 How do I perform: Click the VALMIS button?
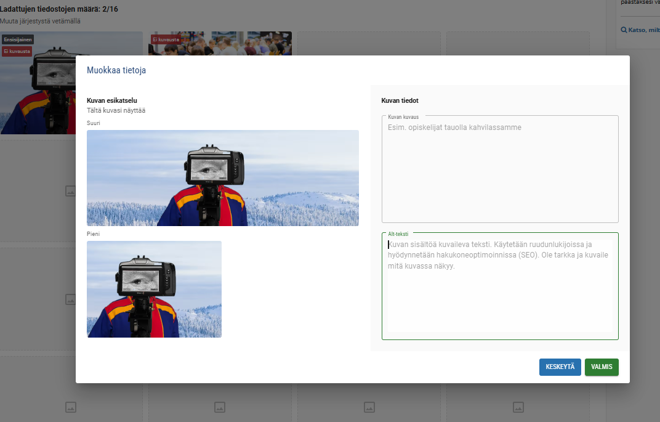pos(602,367)
